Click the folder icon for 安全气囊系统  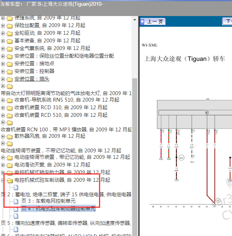tap(10, 49)
